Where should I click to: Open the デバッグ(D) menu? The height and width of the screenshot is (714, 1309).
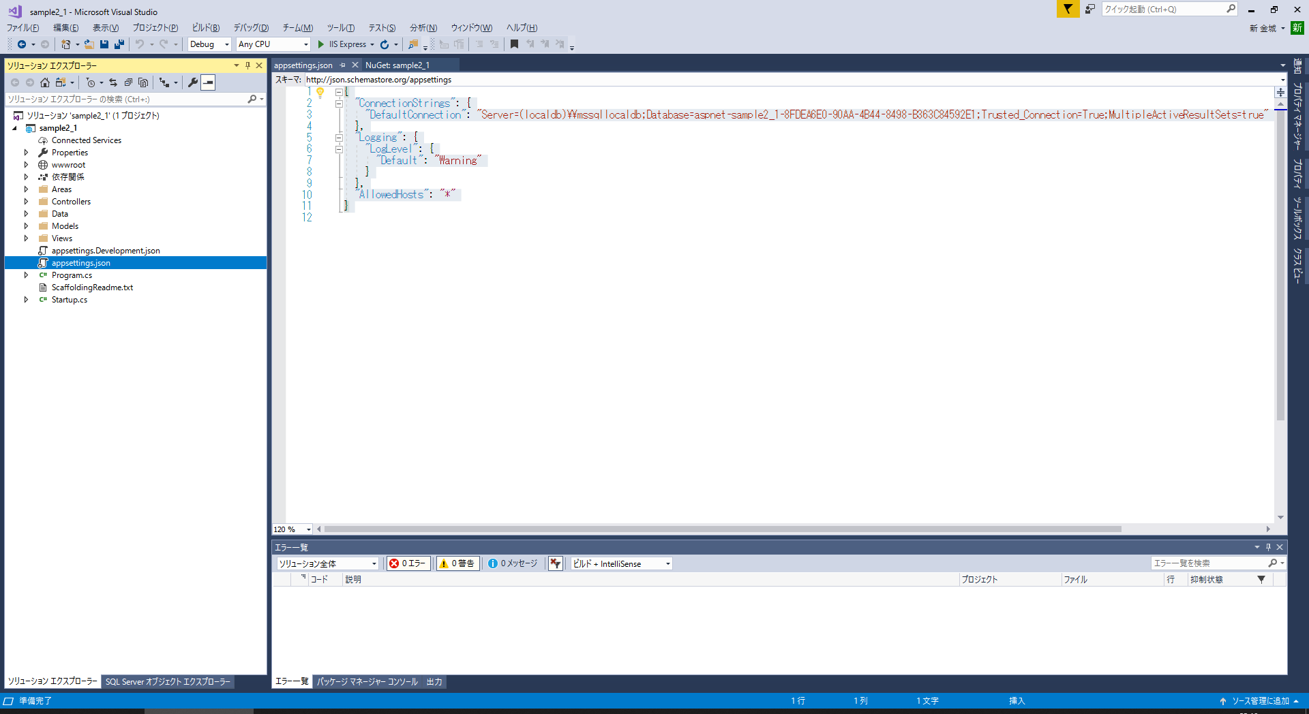tap(251, 28)
